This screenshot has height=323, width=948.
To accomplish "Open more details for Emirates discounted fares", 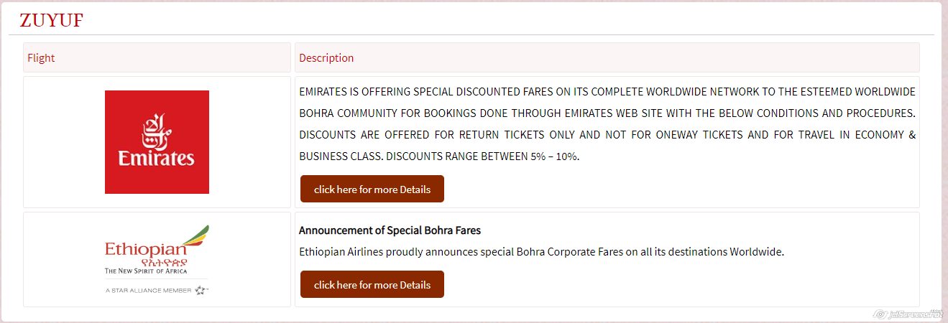I will click(x=372, y=189).
